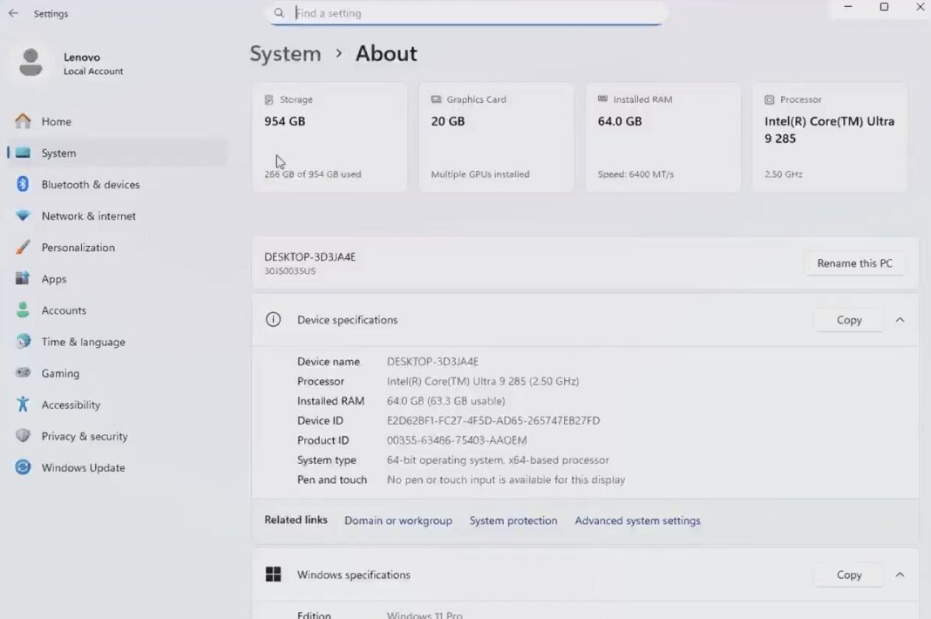Click the 64.0 GB (63.3 GB usable) text

[446, 401]
